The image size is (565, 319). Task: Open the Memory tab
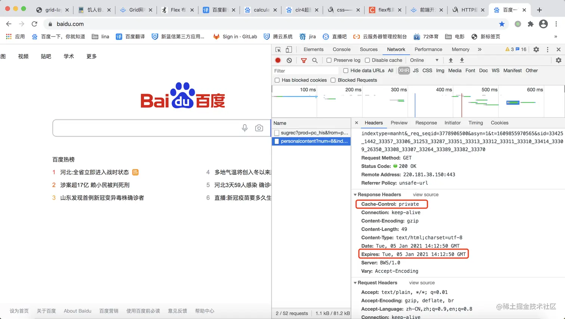click(x=460, y=49)
